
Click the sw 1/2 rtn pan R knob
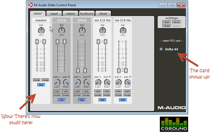(x=107, y=82)
